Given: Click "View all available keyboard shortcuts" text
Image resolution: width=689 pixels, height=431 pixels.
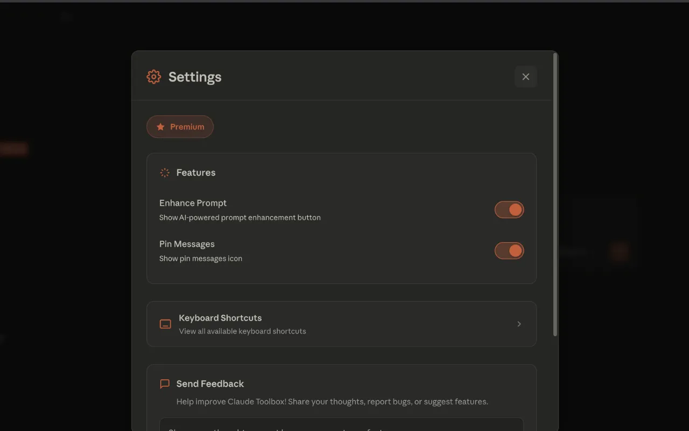Looking at the screenshot, I should click(242, 331).
